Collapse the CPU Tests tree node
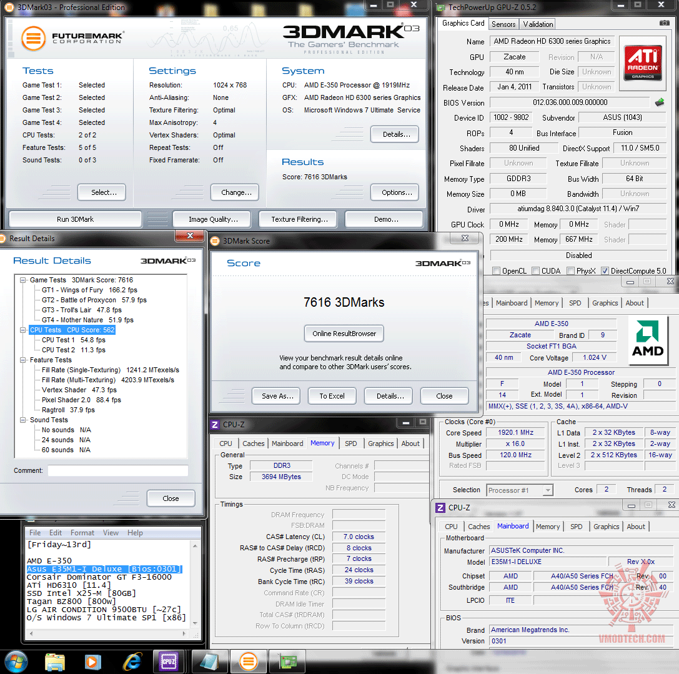Viewport: 679px width, 674px height. [x=22, y=330]
